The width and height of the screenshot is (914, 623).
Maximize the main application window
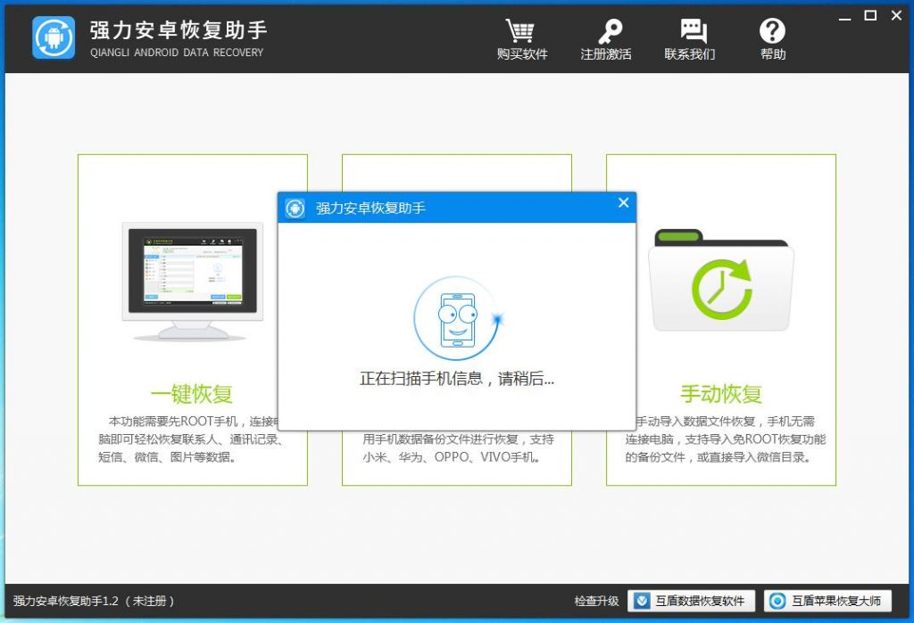tap(870, 15)
